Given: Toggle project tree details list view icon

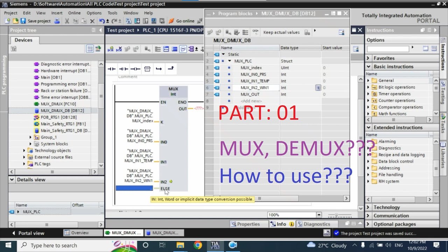Looking at the screenshot, I should click(90, 49).
